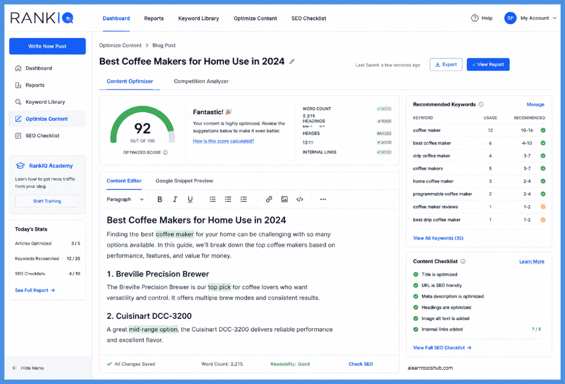Screen dimensions: 565x384
Task: Click Hide Menu at sidebar bottom
Action: pos(28,368)
